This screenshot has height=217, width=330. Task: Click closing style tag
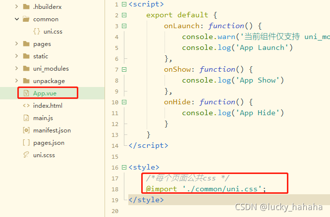pos(146,200)
